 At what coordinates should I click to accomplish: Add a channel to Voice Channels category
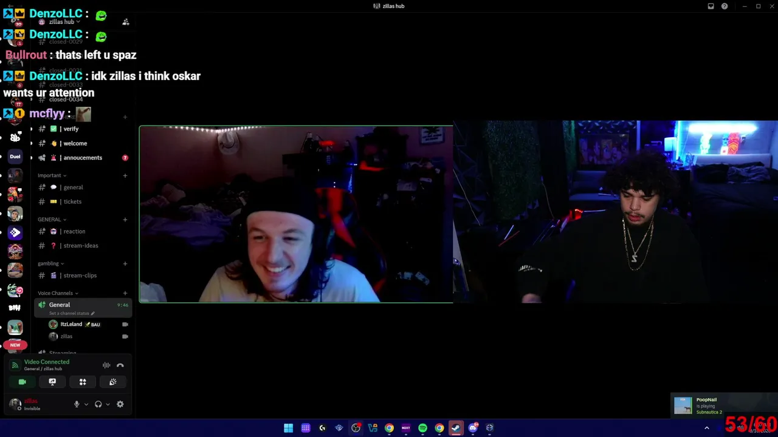click(125, 293)
